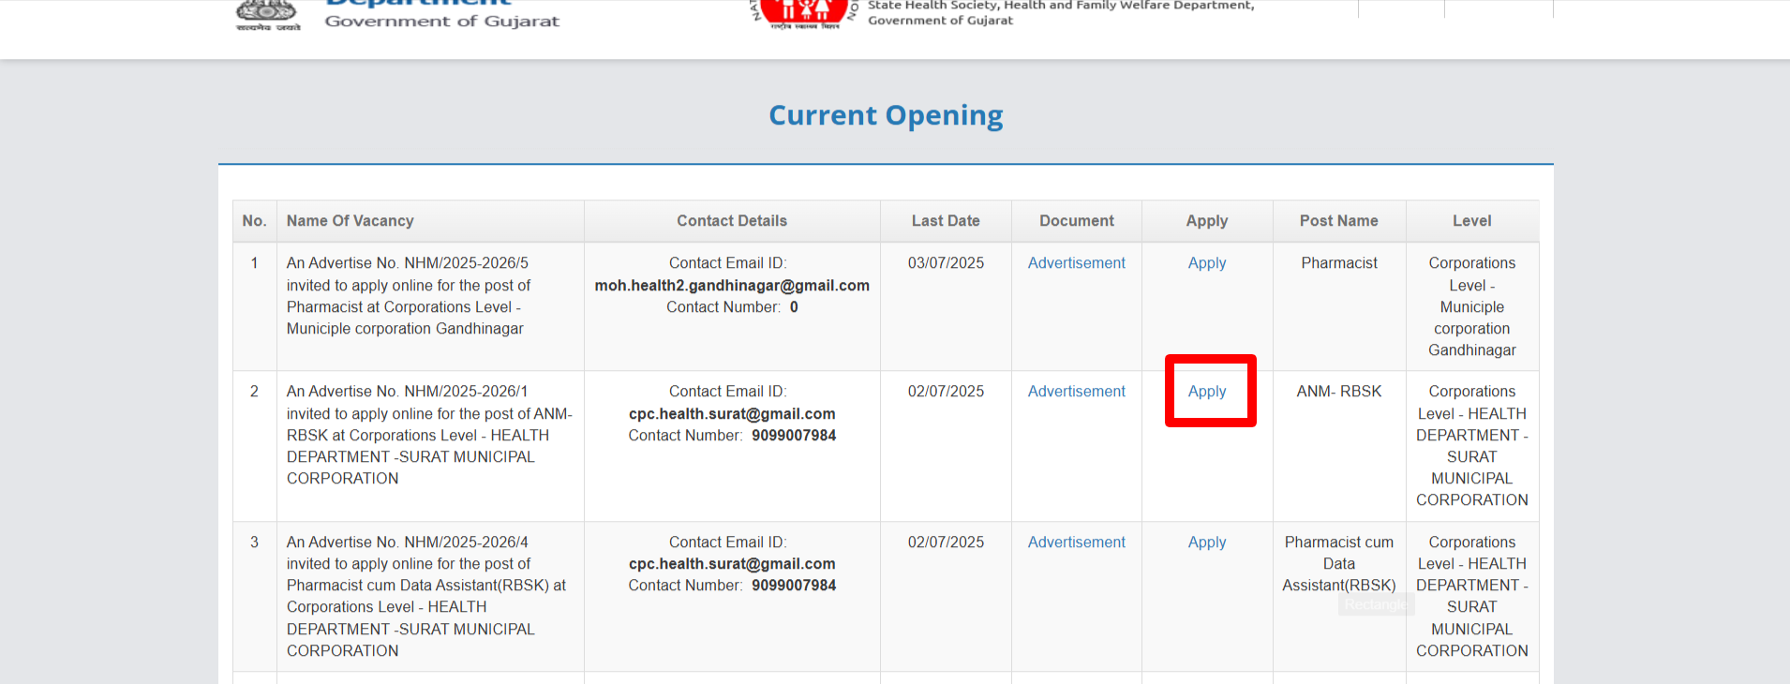Apply for the Pharmacist post at Gandhinagar
Image resolution: width=1790 pixels, height=684 pixels.
pos(1206,263)
